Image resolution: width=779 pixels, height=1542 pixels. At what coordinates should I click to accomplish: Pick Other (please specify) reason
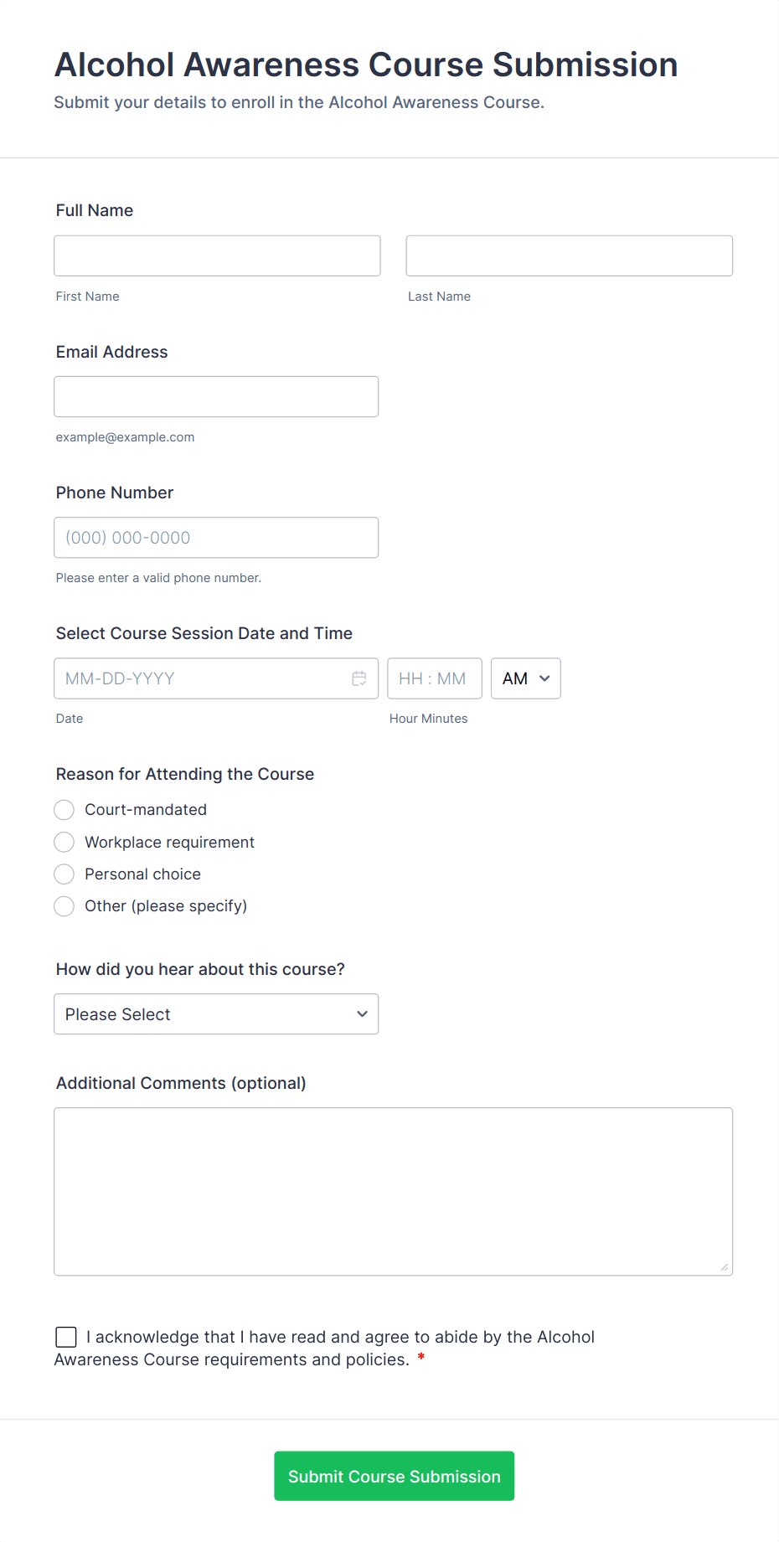coord(64,905)
